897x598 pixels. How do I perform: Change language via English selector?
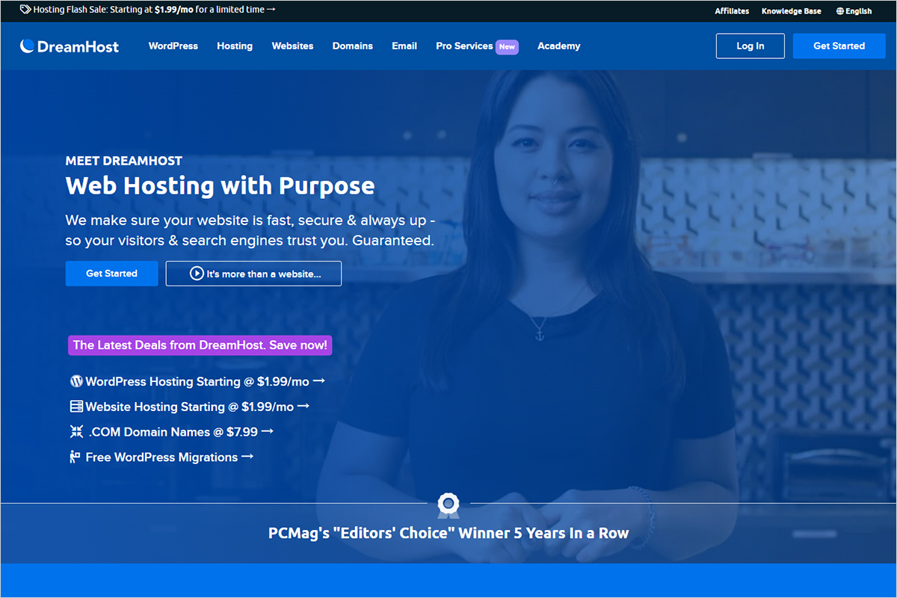854,11
